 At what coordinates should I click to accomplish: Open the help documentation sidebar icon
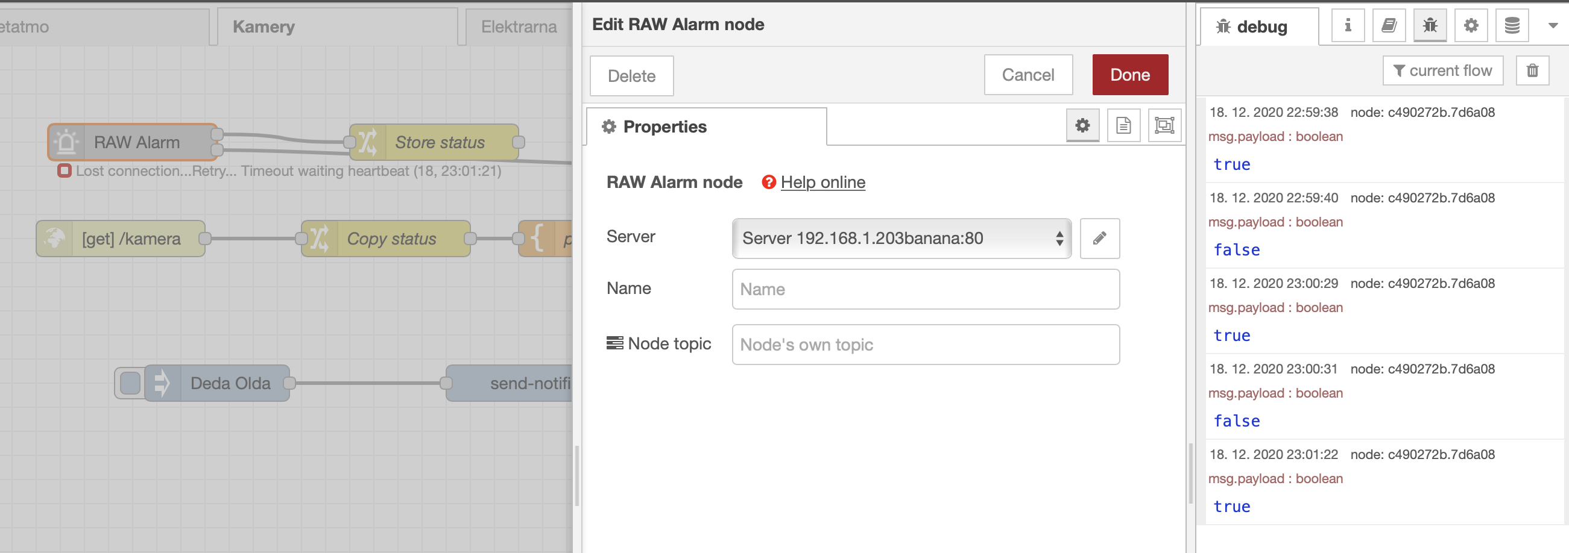pos(1389,25)
